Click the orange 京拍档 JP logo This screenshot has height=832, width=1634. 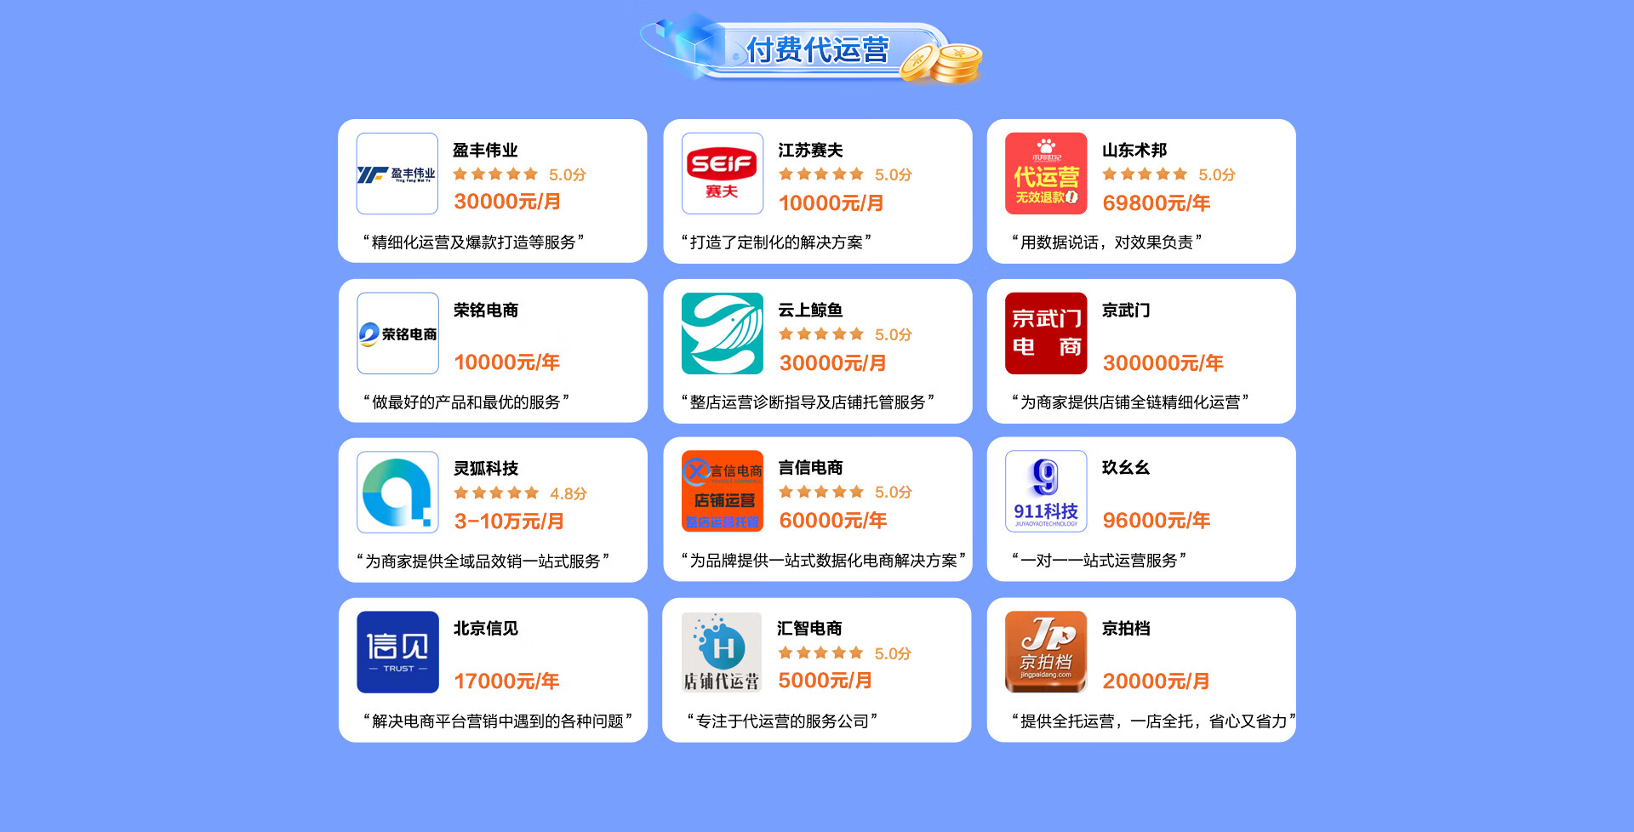click(1046, 652)
